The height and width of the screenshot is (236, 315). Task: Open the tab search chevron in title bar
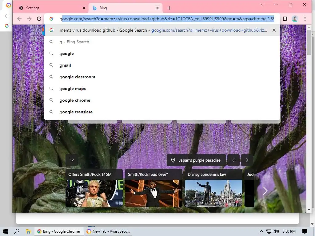pos(262,5)
